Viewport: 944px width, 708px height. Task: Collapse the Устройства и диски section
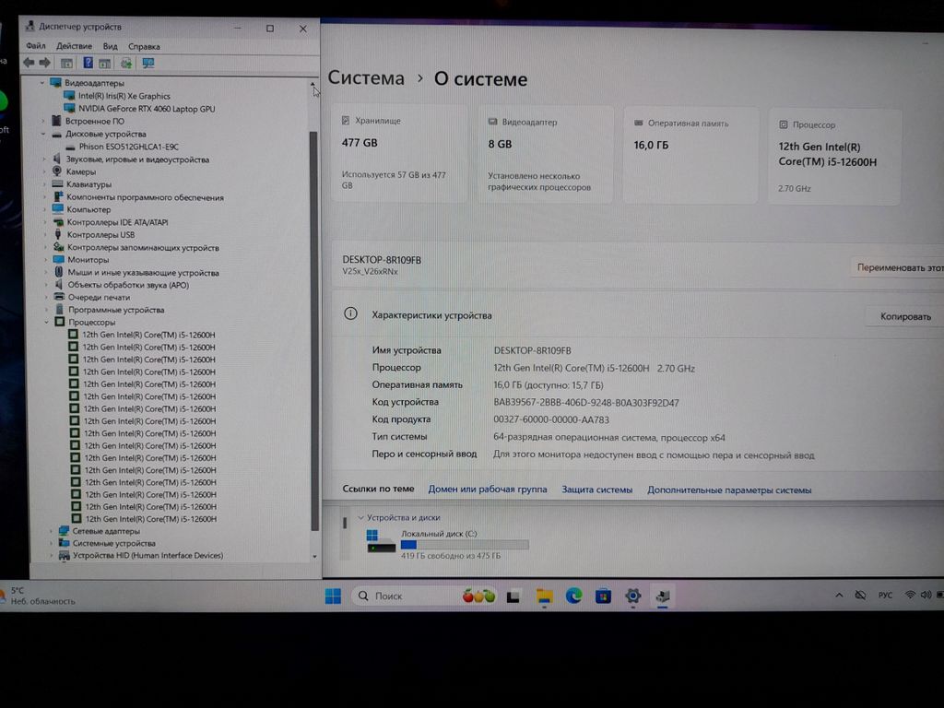pyautogui.click(x=360, y=518)
